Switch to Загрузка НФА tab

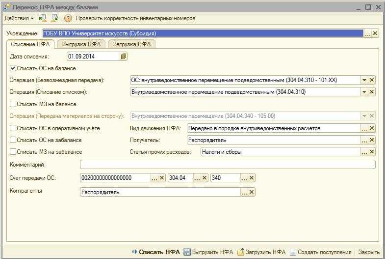tap(132, 44)
